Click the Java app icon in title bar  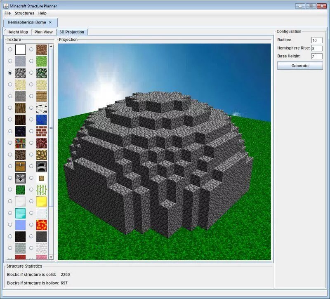(6, 6)
